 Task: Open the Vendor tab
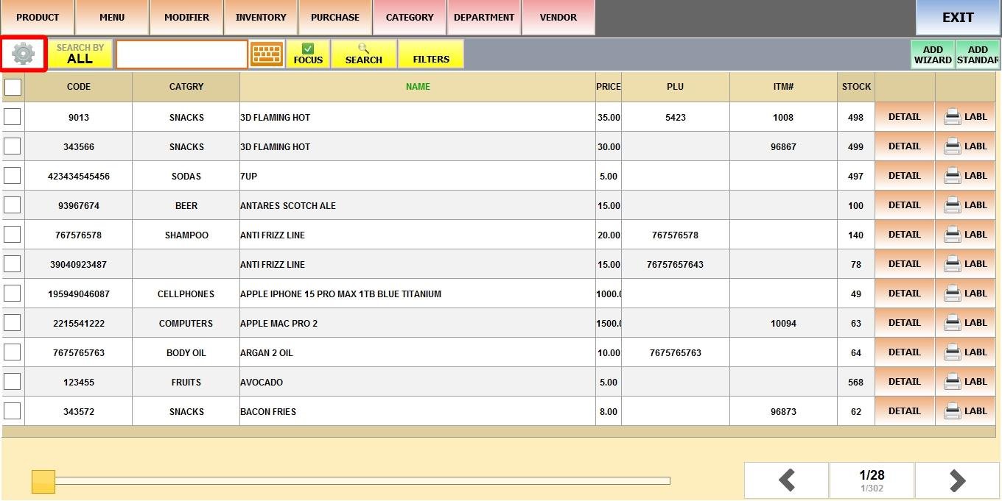point(558,18)
